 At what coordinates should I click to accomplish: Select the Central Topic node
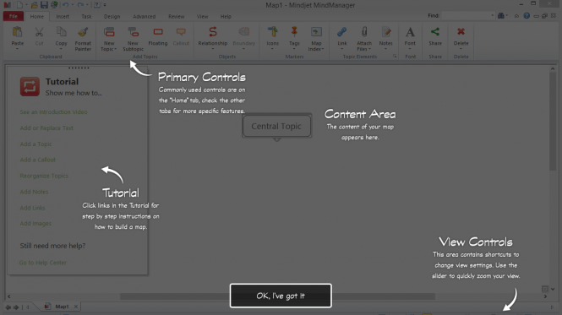tap(276, 126)
